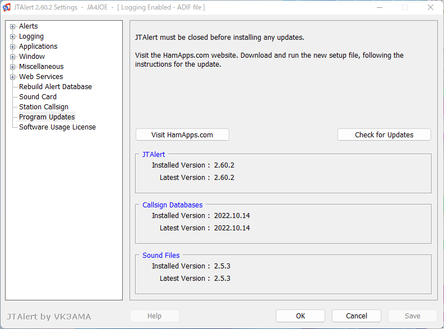Click the JTAlert group heading

(154, 155)
